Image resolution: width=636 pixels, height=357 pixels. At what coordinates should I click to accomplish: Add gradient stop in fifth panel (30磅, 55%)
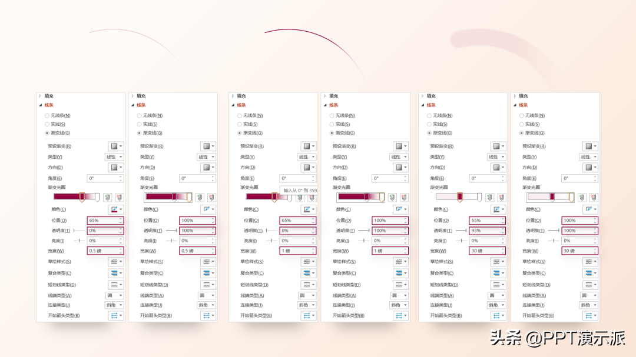[490, 198]
